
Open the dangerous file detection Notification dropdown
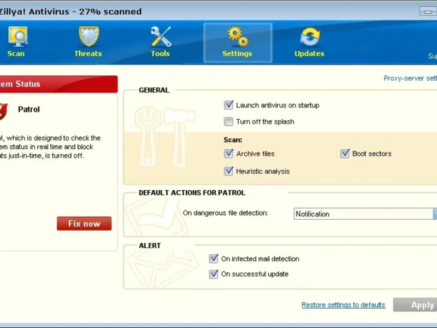(365, 214)
